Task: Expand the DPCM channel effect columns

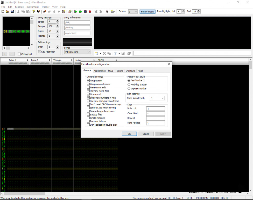Action: 116,60
